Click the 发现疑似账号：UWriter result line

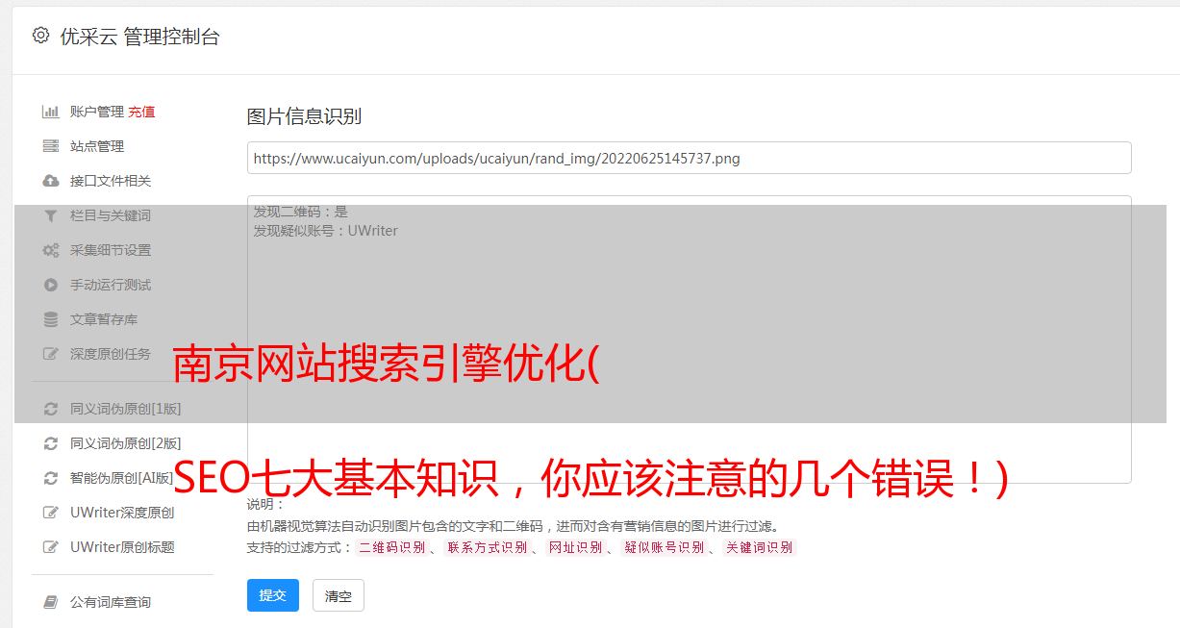click(326, 231)
